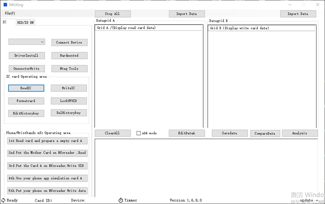Run the Hardnested attack button
Screen dimensions: 325x204
point(69,56)
